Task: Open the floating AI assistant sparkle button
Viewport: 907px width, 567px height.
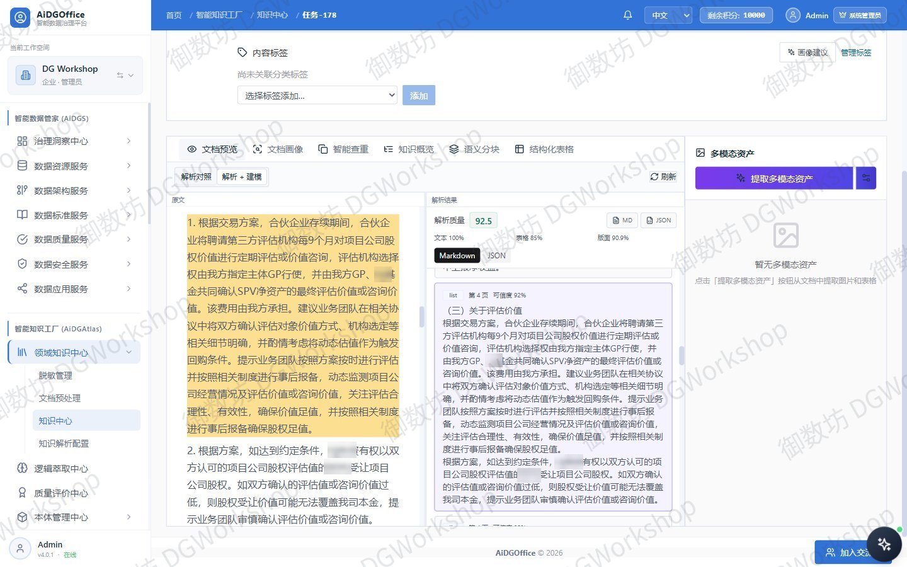Action: [x=884, y=544]
